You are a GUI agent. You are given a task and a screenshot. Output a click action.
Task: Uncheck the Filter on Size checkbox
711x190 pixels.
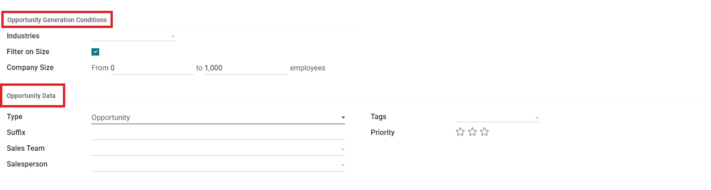tap(95, 52)
